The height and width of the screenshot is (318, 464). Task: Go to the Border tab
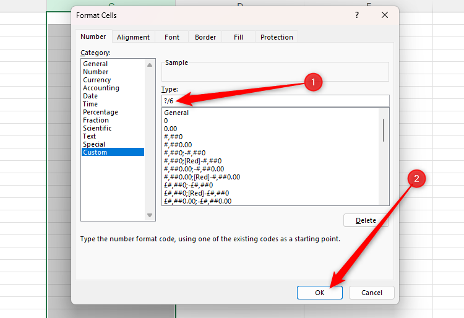205,37
